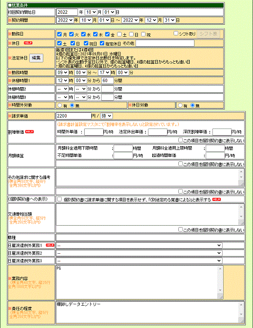The image size is (253, 328).
Task: Open month dropdown of 初回契約開始日
Action: (91, 12)
